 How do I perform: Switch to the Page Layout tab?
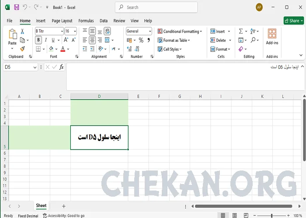[62, 20]
